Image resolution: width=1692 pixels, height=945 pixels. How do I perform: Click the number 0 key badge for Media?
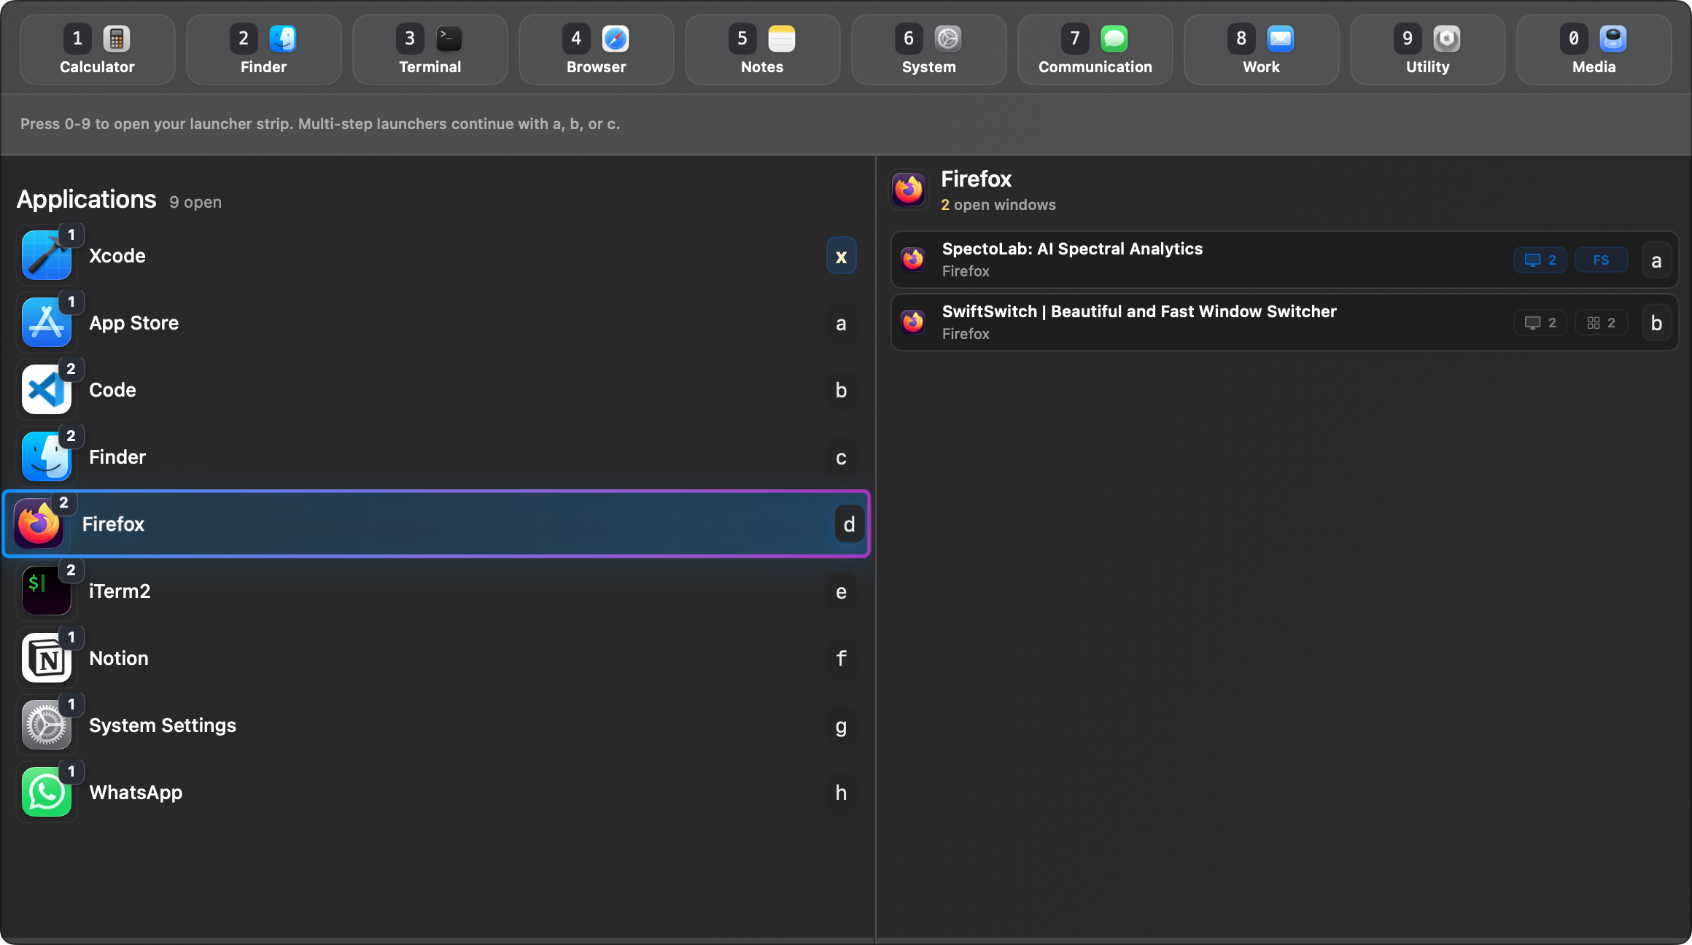coord(1574,39)
